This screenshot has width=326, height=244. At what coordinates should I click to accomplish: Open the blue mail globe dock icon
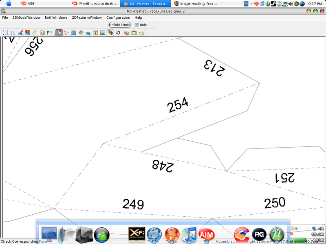tap(154, 235)
